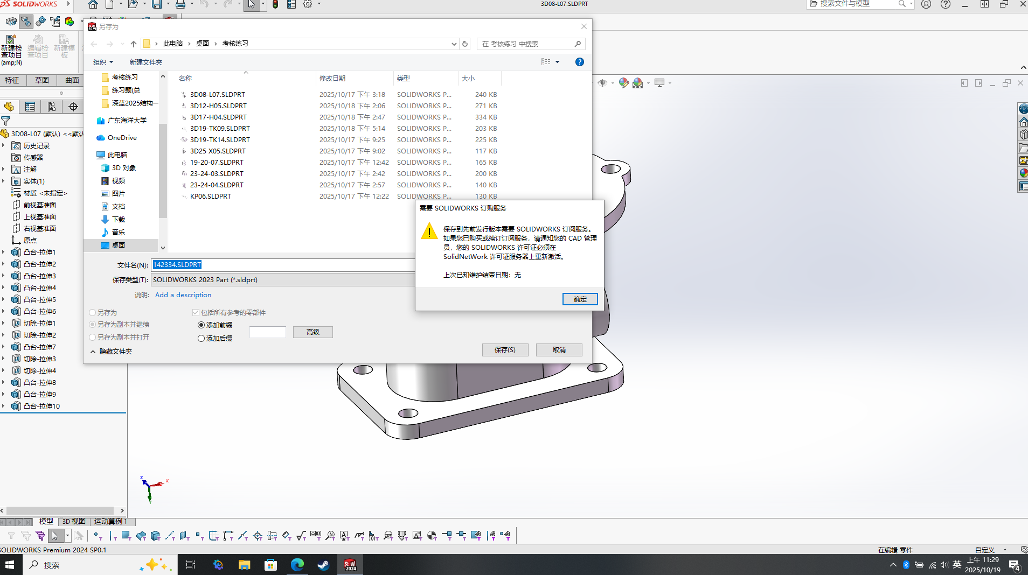
Task: Toggle '包括所有参考的零部件' checkbox
Action: pyautogui.click(x=196, y=313)
